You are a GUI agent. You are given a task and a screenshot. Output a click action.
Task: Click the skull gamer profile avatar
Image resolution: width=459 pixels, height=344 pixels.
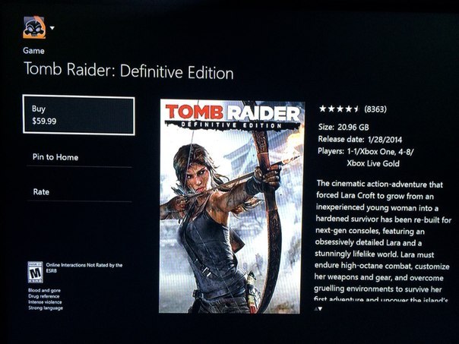[34, 27]
